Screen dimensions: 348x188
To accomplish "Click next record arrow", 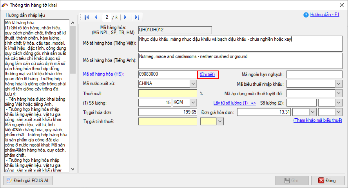I will [x=125, y=17].
